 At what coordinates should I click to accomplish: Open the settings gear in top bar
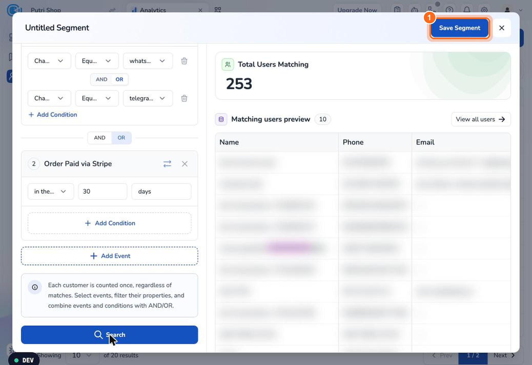(484, 10)
